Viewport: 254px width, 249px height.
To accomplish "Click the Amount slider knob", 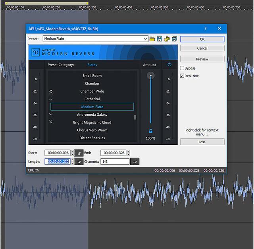I will (151, 76).
